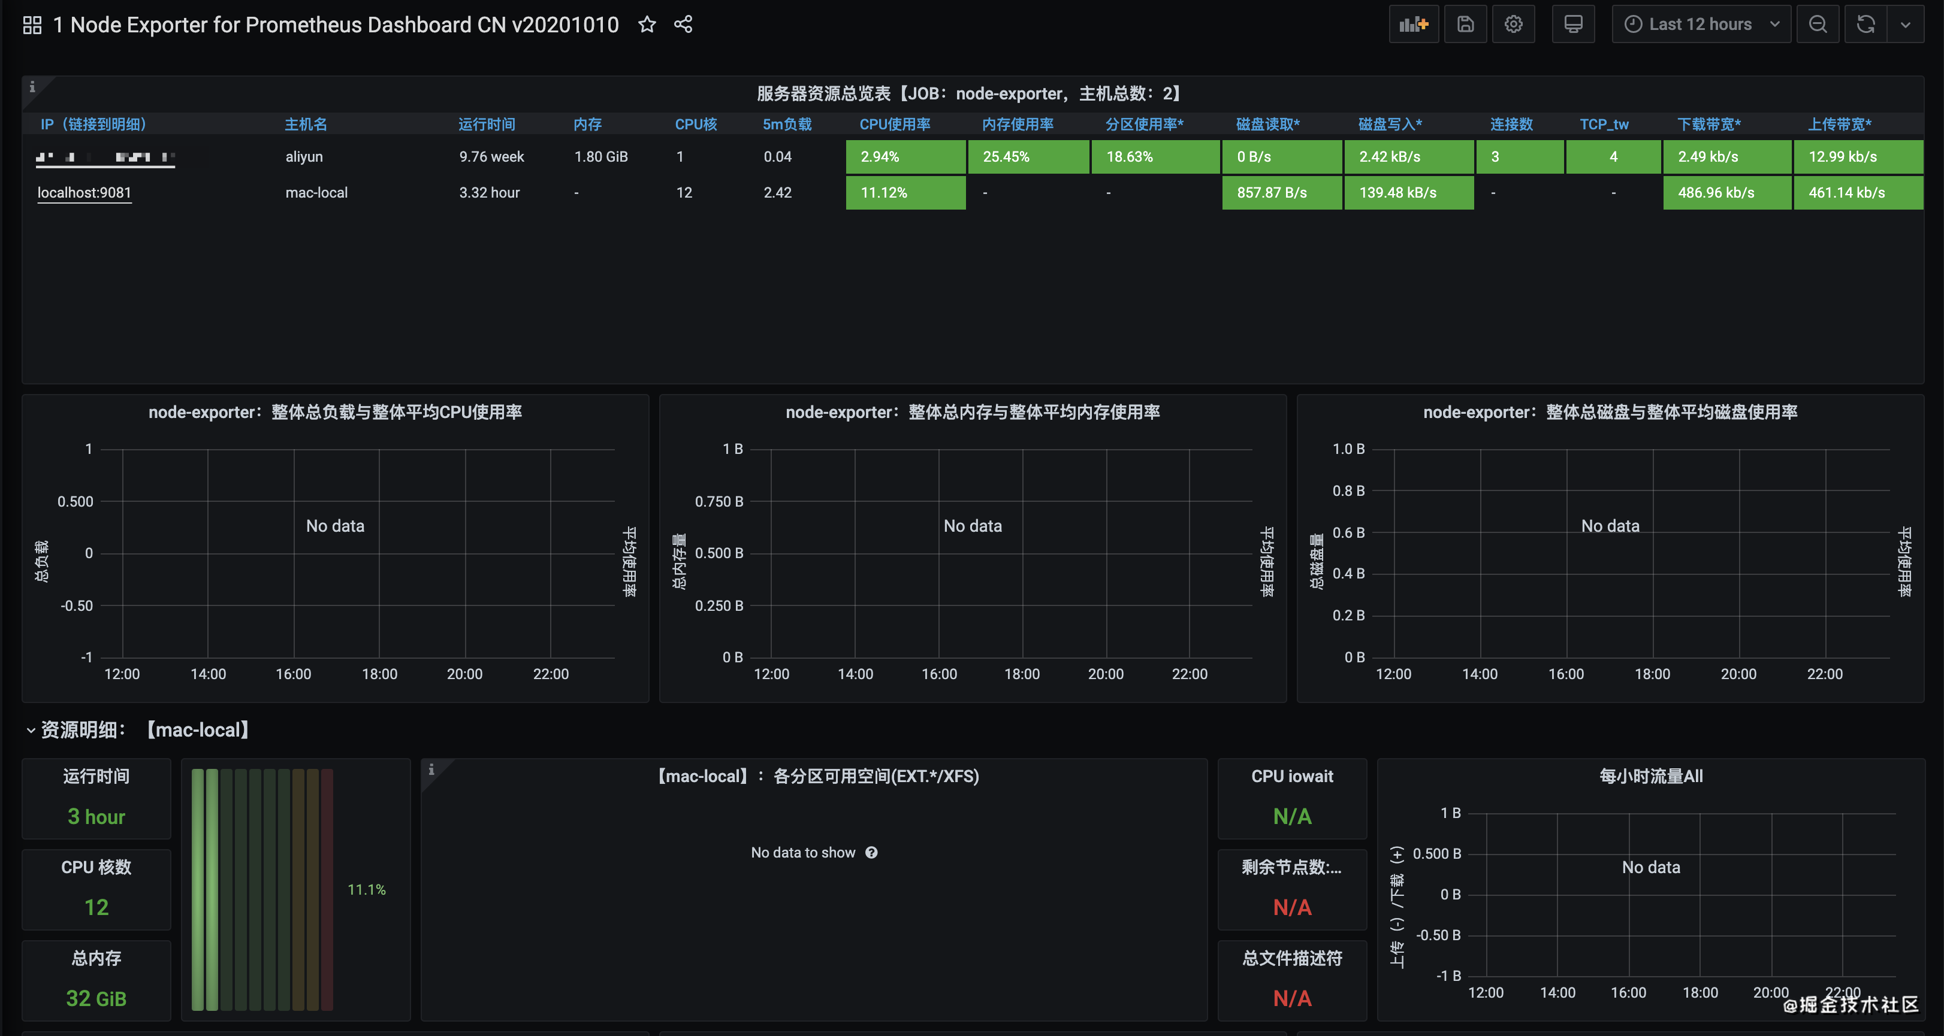Sort table by 下载带宽* column
The height and width of the screenshot is (1036, 1944).
(1709, 125)
